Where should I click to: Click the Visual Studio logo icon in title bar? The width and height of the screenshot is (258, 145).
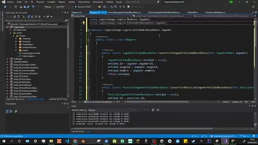pos(3,2)
